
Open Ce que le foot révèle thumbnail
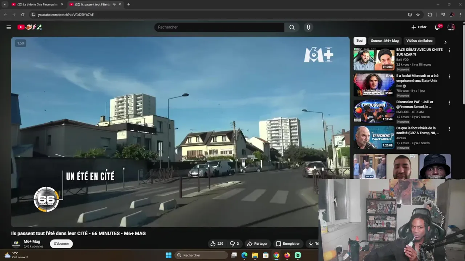[x=374, y=137]
